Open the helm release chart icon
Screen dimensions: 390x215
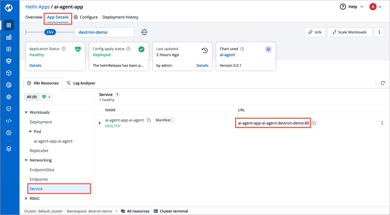[144, 32]
